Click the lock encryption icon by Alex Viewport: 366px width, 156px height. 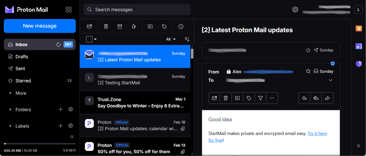coord(229,72)
